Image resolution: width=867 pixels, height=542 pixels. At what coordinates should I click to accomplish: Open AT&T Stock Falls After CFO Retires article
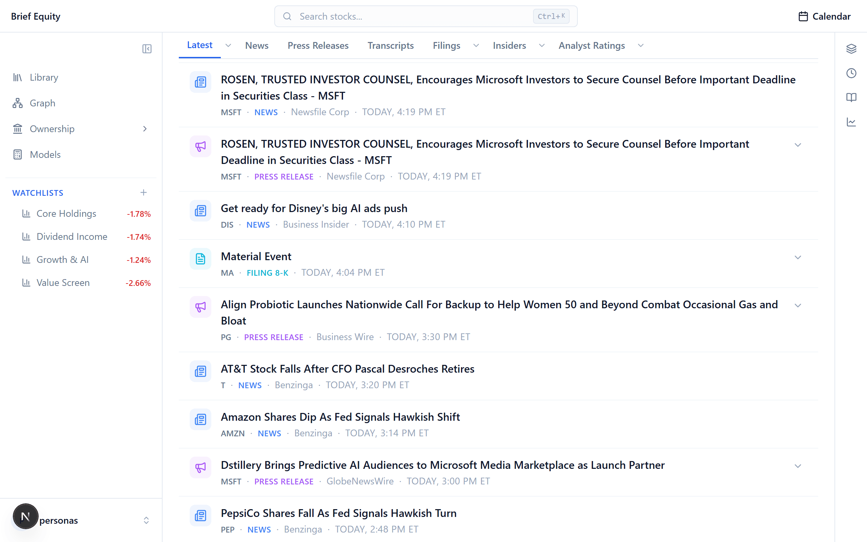347,369
